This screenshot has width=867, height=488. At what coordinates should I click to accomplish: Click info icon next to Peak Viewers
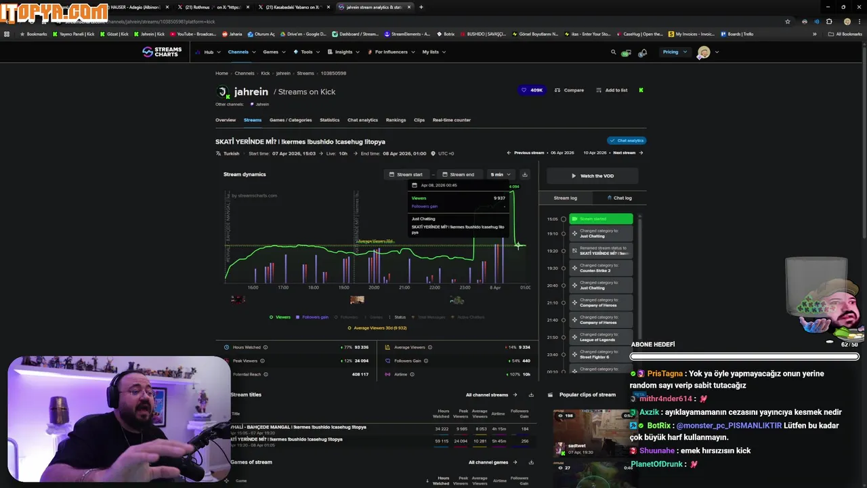262,361
